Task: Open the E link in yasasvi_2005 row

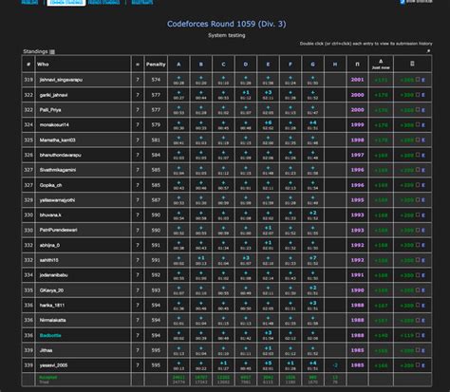Action: click(x=423, y=365)
